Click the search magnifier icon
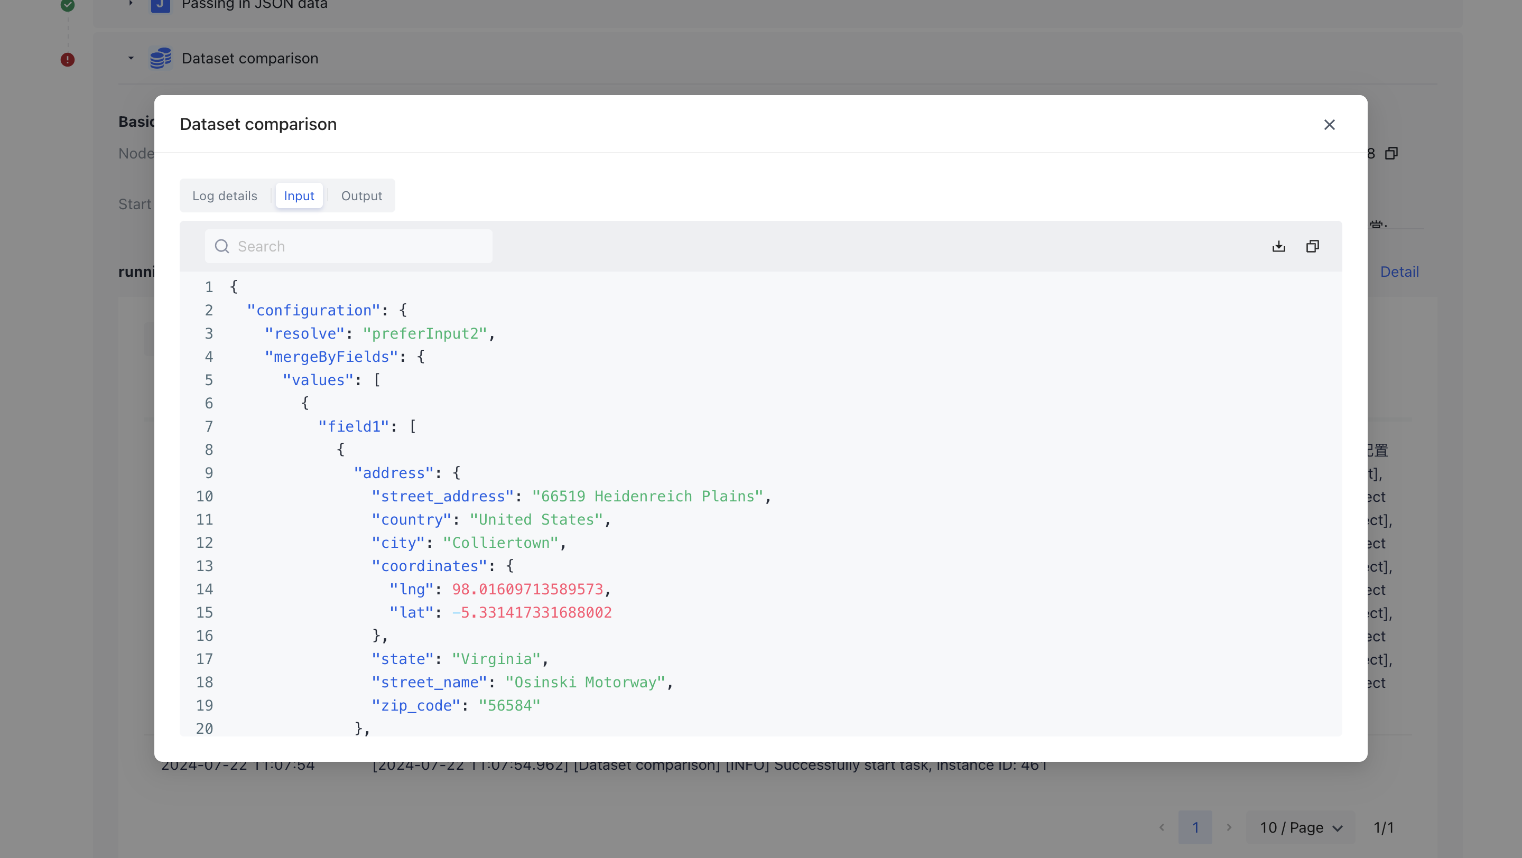 click(x=221, y=246)
